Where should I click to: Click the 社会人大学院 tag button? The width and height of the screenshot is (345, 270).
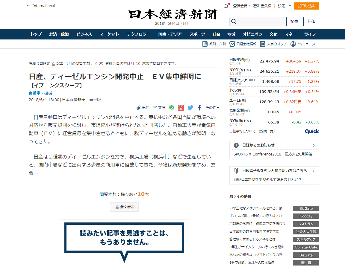coord(306,232)
